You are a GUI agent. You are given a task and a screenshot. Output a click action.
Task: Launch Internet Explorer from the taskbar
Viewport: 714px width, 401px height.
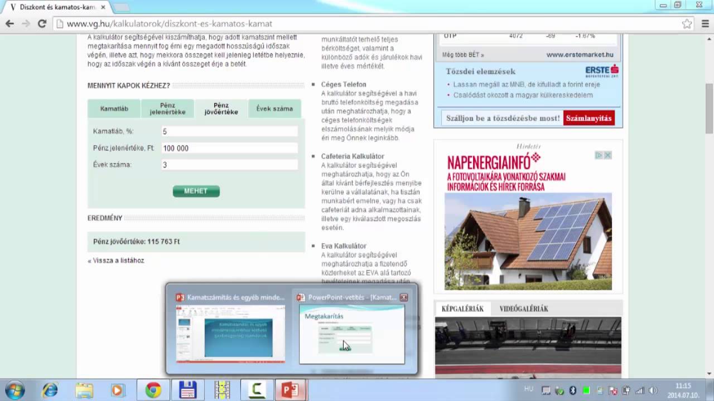50,390
